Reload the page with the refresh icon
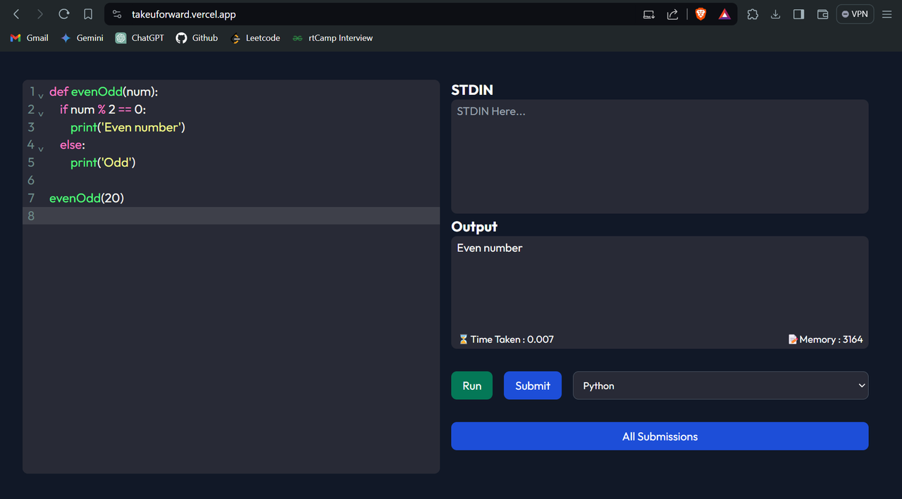This screenshot has width=902, height=499. coord(64,14)
